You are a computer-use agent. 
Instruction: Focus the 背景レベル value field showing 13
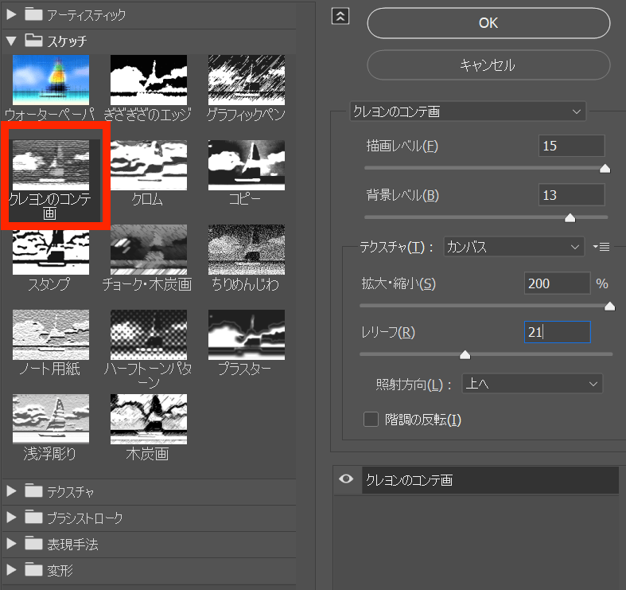click(571, 195)
